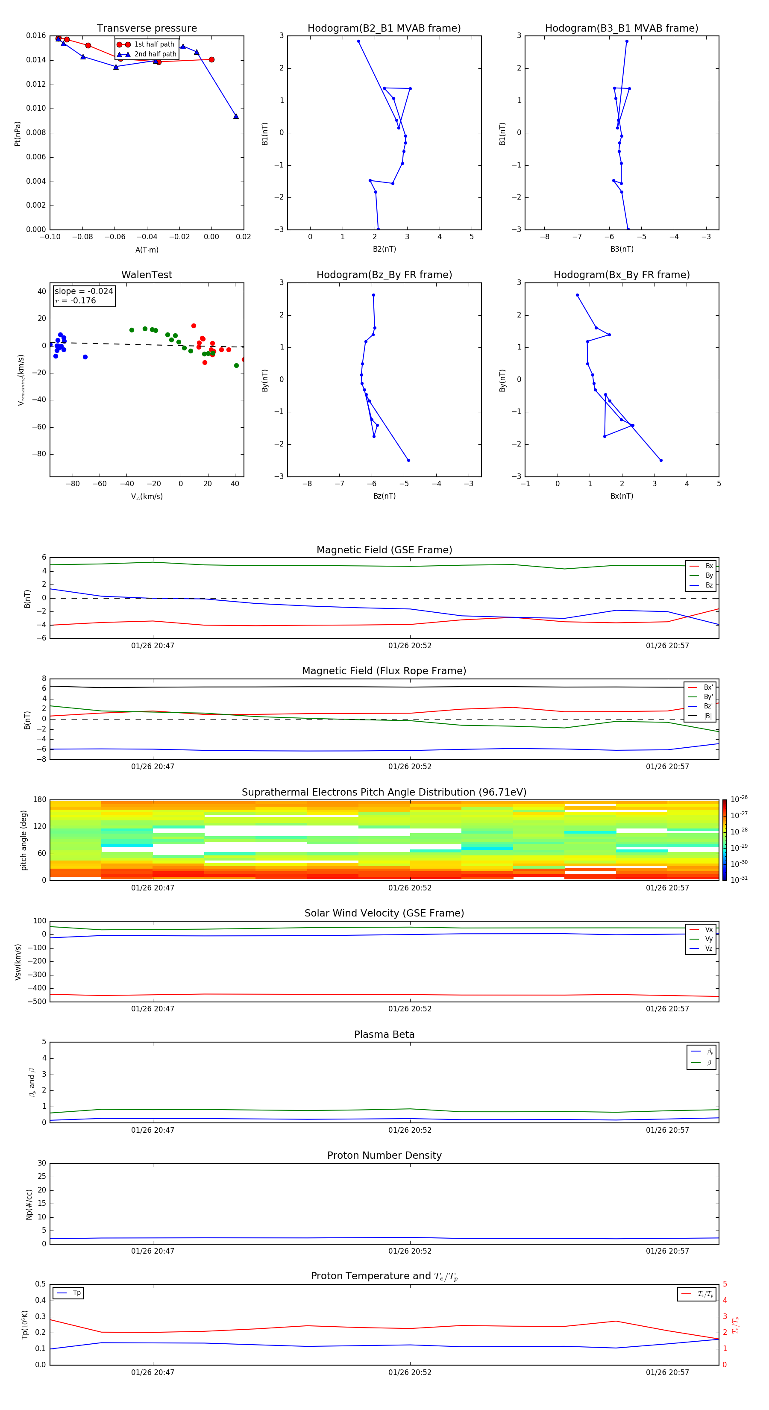This screenshot has width=769, height=1410.
Task: Click the 'WalenTest' plot title
Action: point(147,275)
